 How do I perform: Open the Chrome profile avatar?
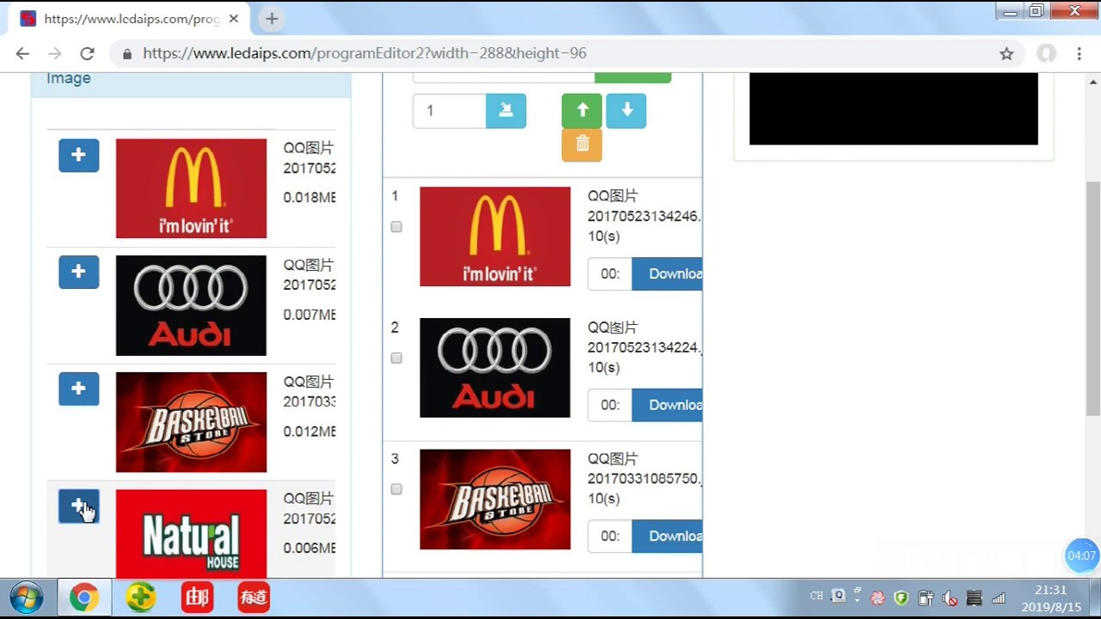[1046, 53]
